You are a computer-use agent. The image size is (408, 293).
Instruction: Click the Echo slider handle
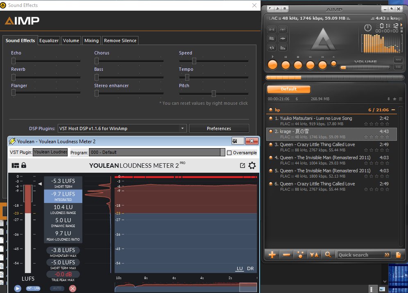click(14, 61)
